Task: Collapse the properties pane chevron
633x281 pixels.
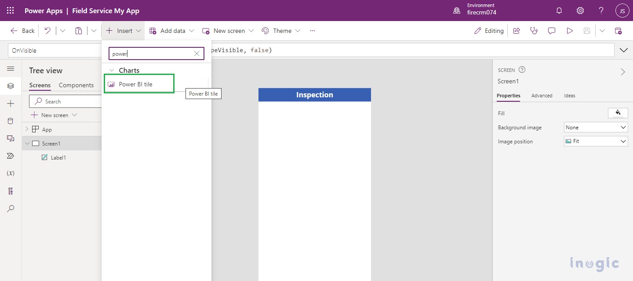Action: point(623,72)
